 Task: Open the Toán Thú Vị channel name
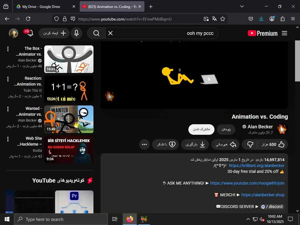click(33, 90)
